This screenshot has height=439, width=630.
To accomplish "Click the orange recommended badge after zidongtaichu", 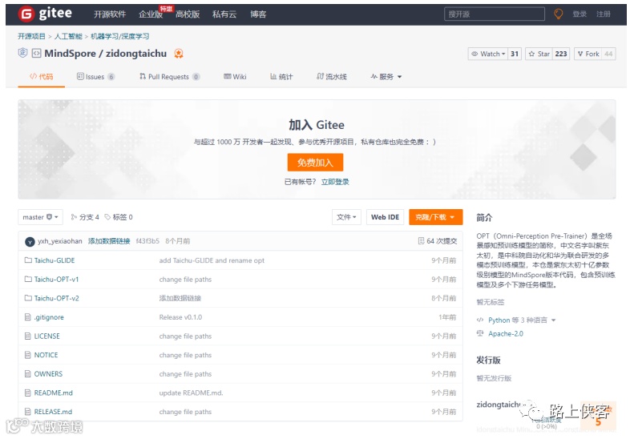I will [x=179, y=54].
